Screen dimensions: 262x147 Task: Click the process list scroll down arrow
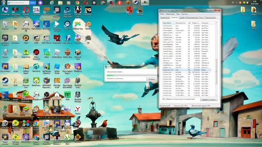coord(216,96)
